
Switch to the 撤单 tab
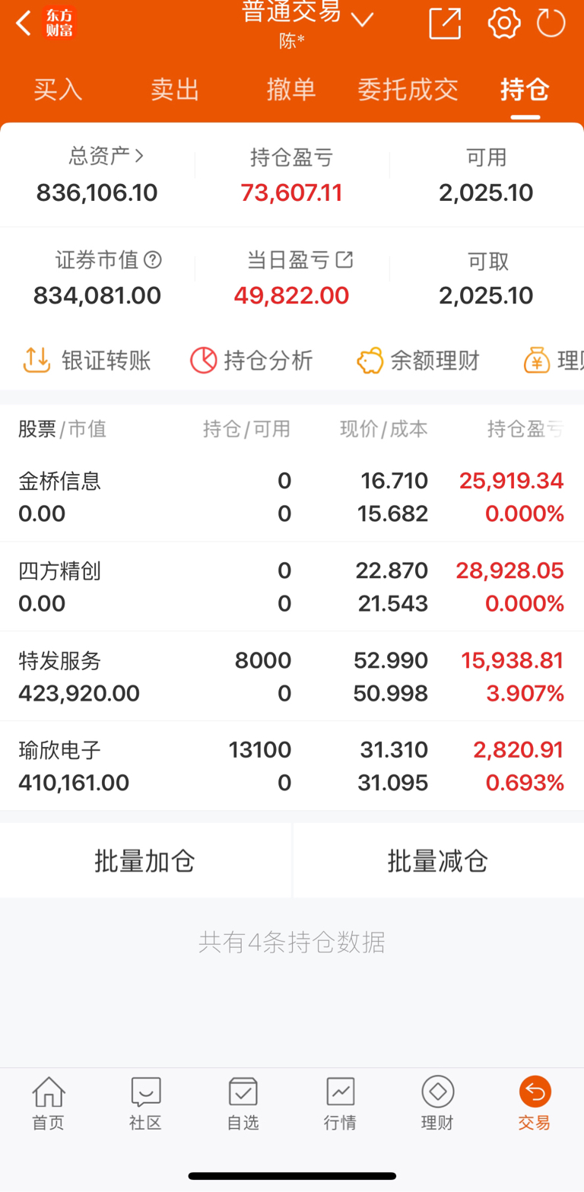click(x=291, y=90)
